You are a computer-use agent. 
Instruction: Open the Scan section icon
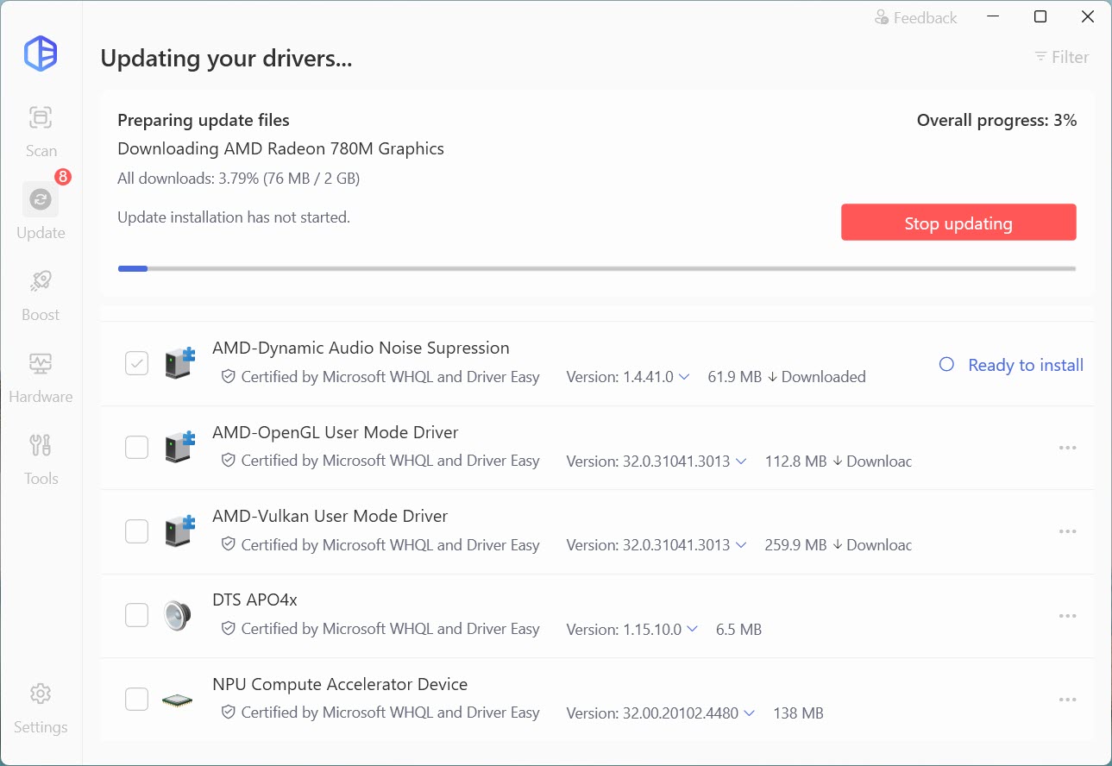click(41, 117)
